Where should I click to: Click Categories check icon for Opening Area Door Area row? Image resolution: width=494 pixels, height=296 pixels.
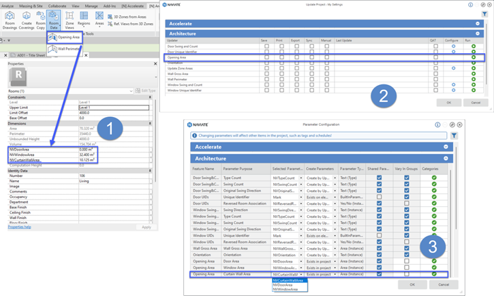tap(434, 261)
